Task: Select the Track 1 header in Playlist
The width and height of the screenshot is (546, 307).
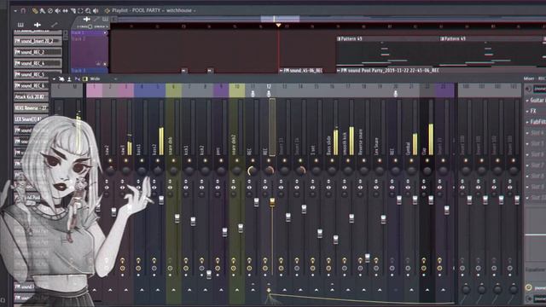Action: point(89,32)
